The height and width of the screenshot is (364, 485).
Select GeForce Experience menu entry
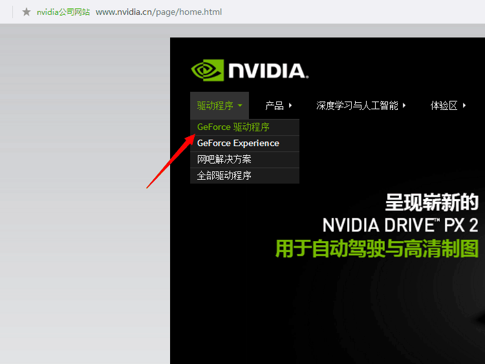tap(244, 143)
